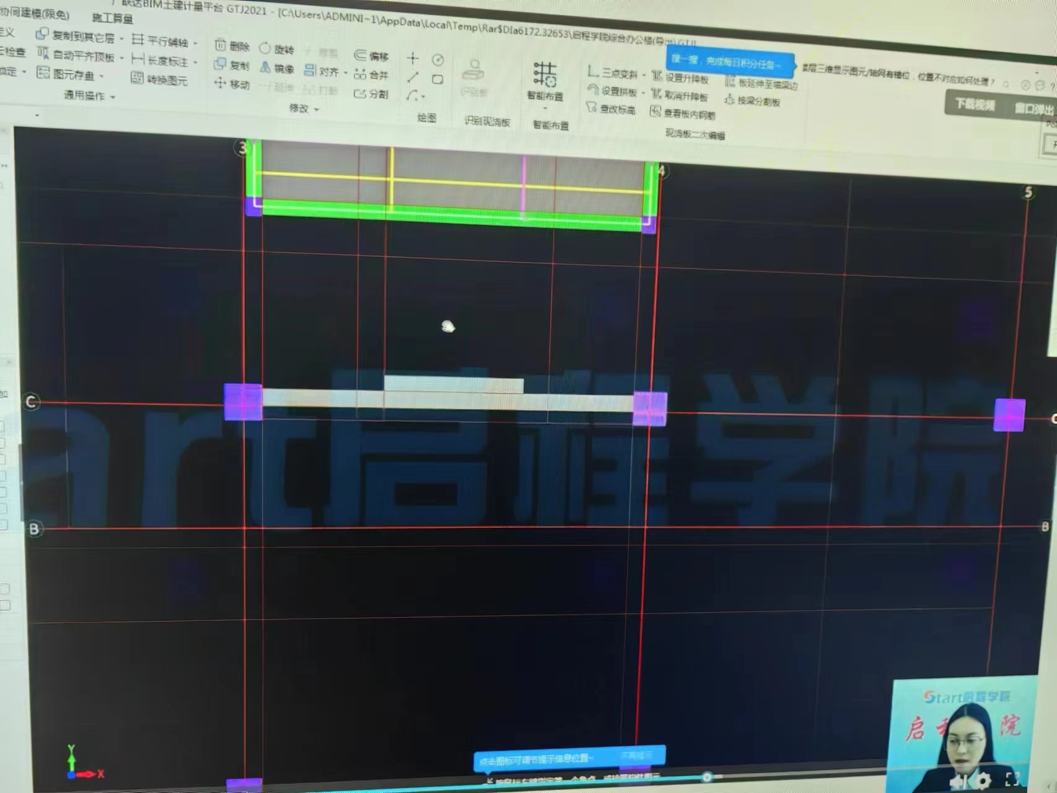The image size is (1057, 793).
Task: Click the 取消升降板 tool
Action: [x=680, y=95]
